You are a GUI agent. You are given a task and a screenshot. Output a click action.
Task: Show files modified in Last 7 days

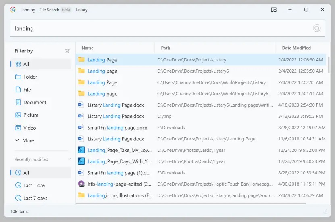[x=41, y=198]
